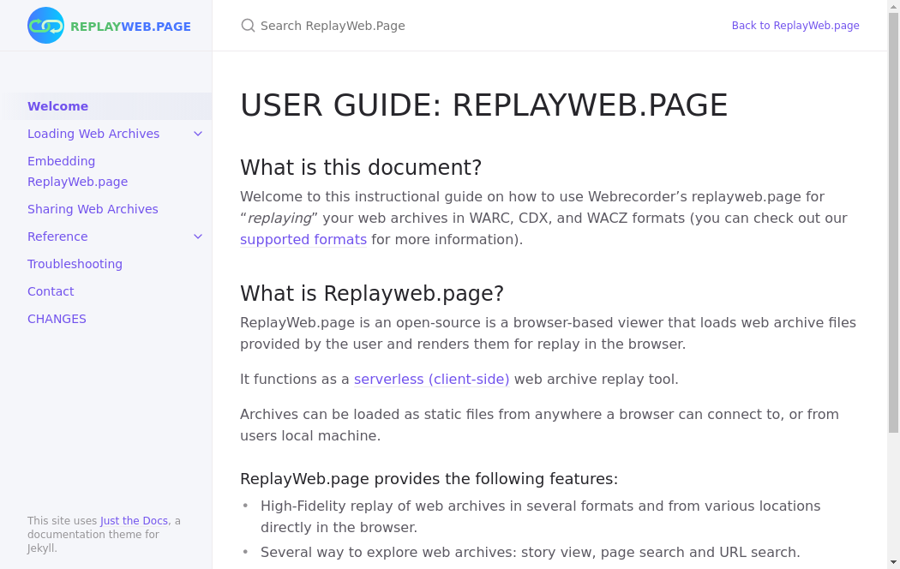Click the search magnifier icon
Screen dimensions: 900x569
point(248,26)
